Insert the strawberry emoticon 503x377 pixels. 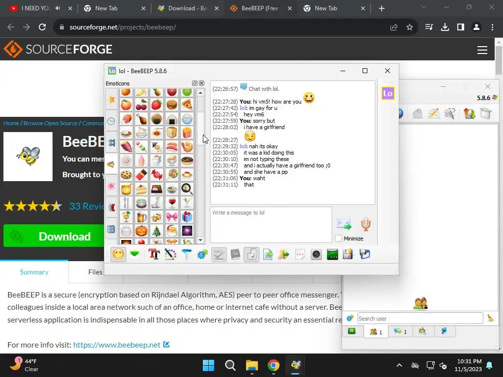157,105
